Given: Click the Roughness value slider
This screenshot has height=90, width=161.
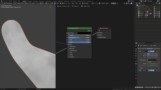Looking at the screenshot, I should coord(79,37).
